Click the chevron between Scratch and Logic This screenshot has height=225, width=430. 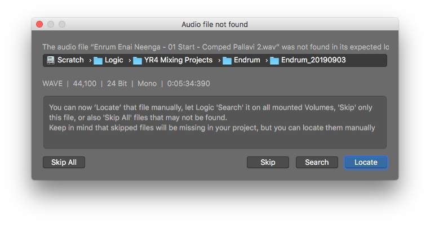[90, 61]
